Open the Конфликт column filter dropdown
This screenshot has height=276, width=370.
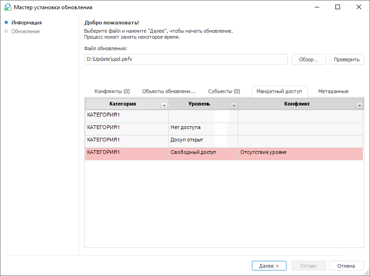click(359, 106)
